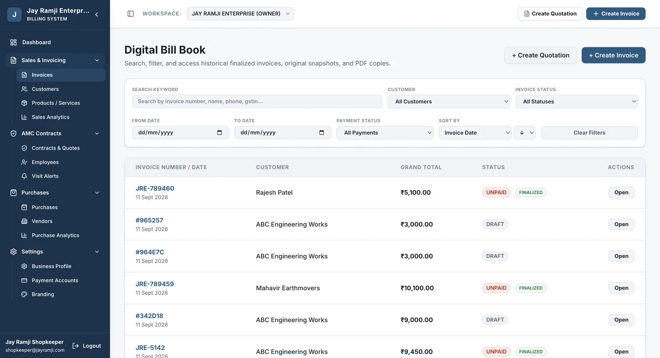Click the Clear Filters button
Viewport: 660px width, 358px height.
tap(589, 133)
